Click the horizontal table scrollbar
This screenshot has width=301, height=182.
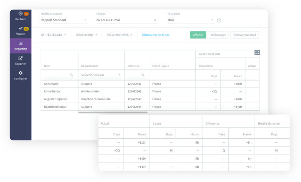(113, 113)
